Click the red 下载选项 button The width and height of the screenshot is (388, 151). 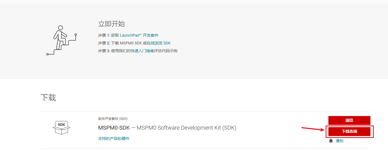pos(349,132)
